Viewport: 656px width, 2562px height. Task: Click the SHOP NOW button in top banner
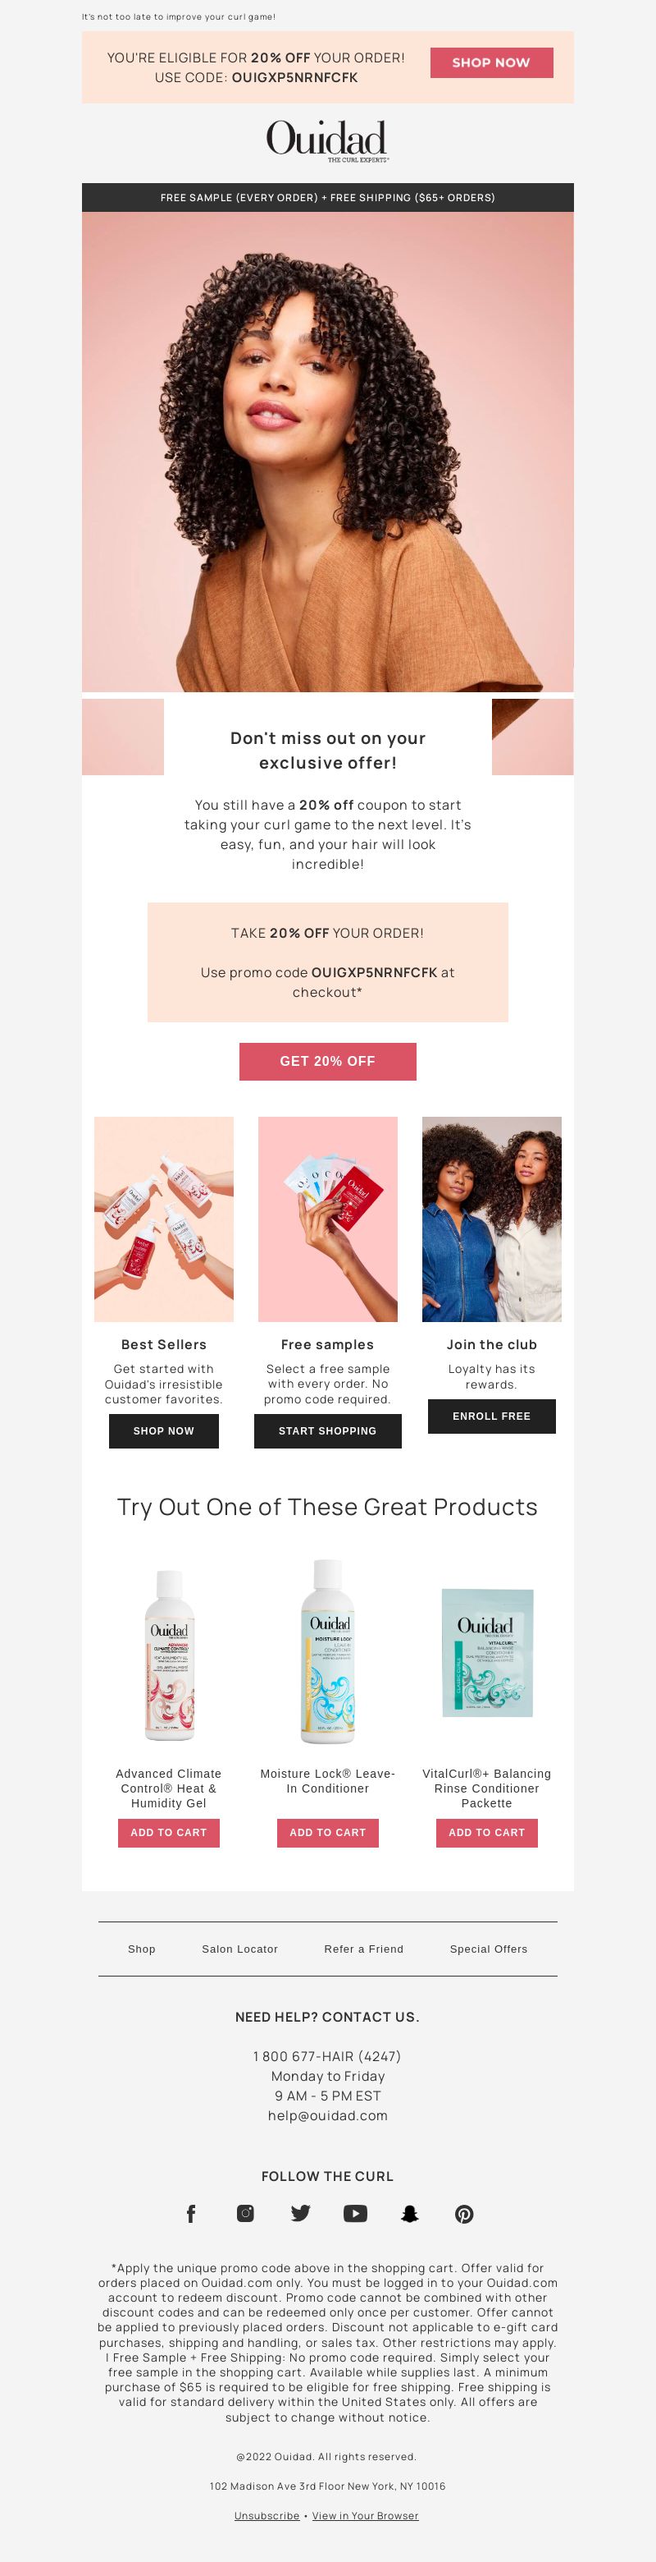[x=491, y=62]
